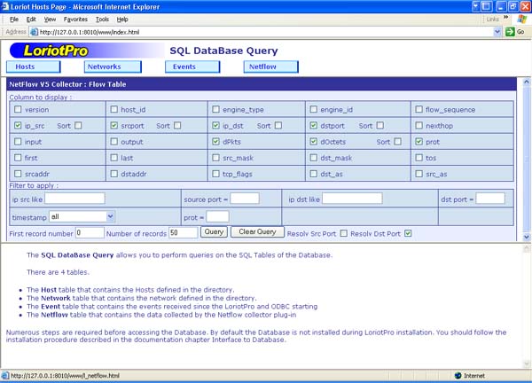The width and height of the screenshot is (532, 383).
Task: Open the Favorites menu
Action: pyautogui.click(x=75, y=18)
